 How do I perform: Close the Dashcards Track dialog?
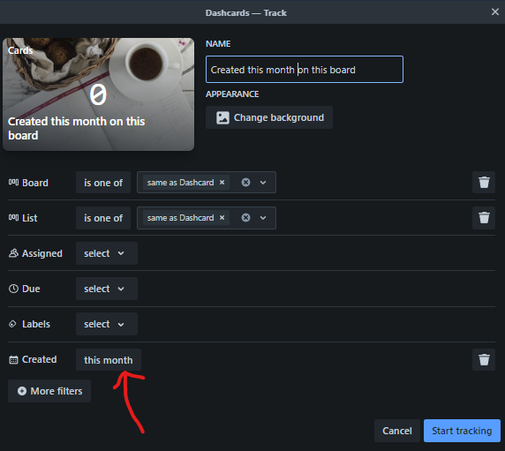tap(495, 11)
